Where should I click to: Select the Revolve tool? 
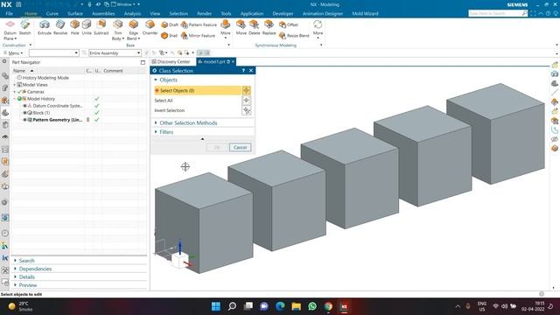[60, 28]
